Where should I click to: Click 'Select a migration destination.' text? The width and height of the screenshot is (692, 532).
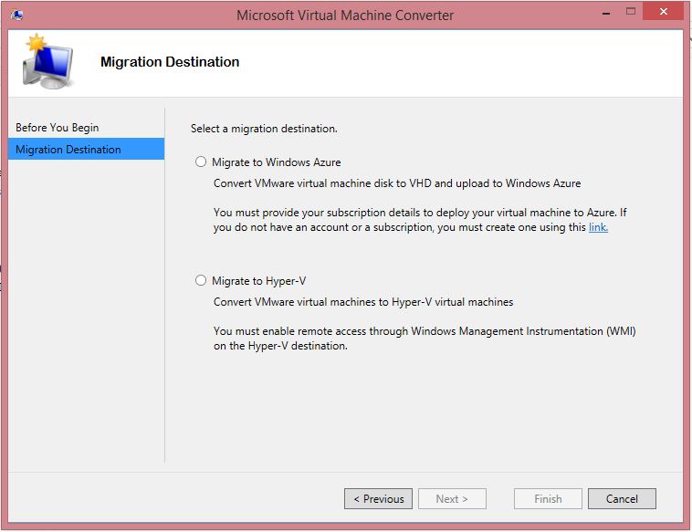pyautogui.click(x=264, y=129)
